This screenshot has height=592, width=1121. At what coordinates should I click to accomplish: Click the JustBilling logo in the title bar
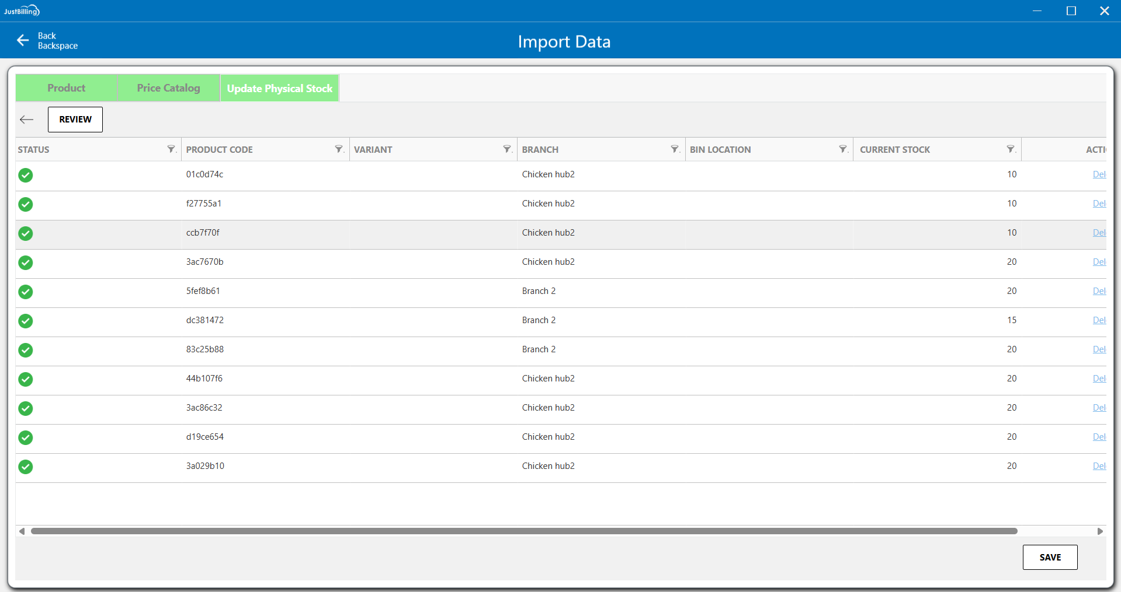[22, 10]
